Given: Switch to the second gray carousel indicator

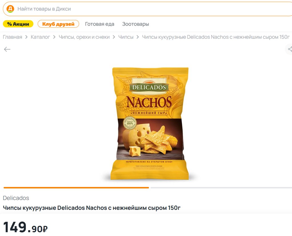Looking at the screenshot, I should click(221, 188).
